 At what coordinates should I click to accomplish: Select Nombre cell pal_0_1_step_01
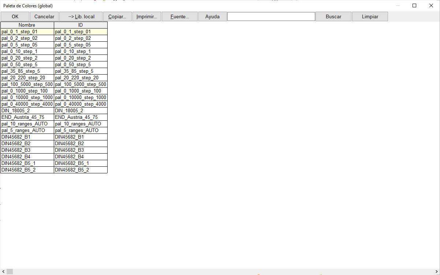click(x=27, y=32)
